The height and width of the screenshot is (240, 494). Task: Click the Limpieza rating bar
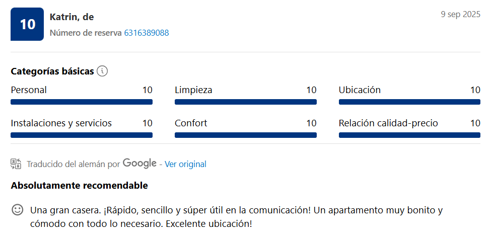click(x=246, y=102)
